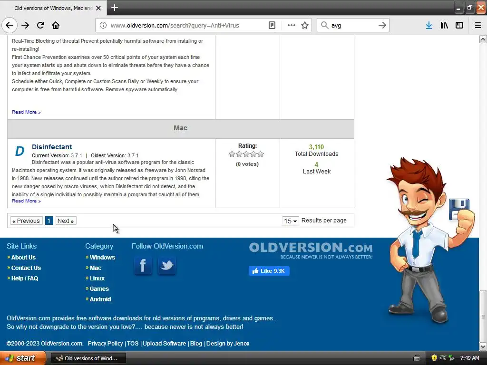Open the Linux category footer link

[97, 279]
